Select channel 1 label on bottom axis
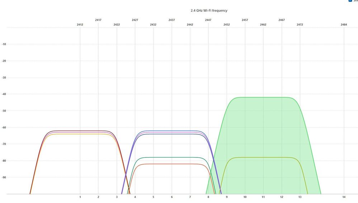The image size is (358, 203). (x=80, y=197)
